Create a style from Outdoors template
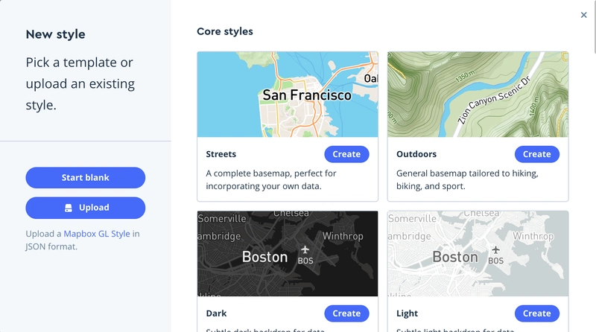596x332 pixels. point(536,154)
